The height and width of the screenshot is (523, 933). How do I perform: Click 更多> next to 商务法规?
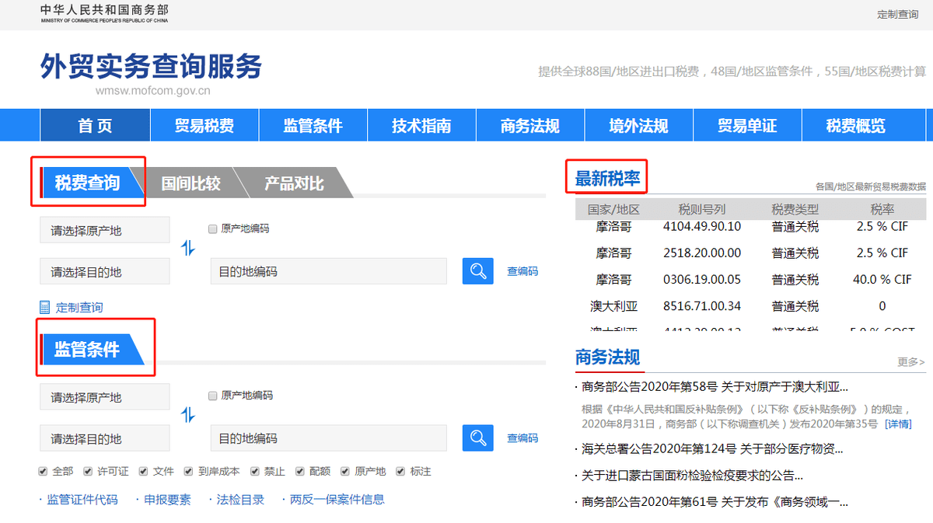point(911,361)
